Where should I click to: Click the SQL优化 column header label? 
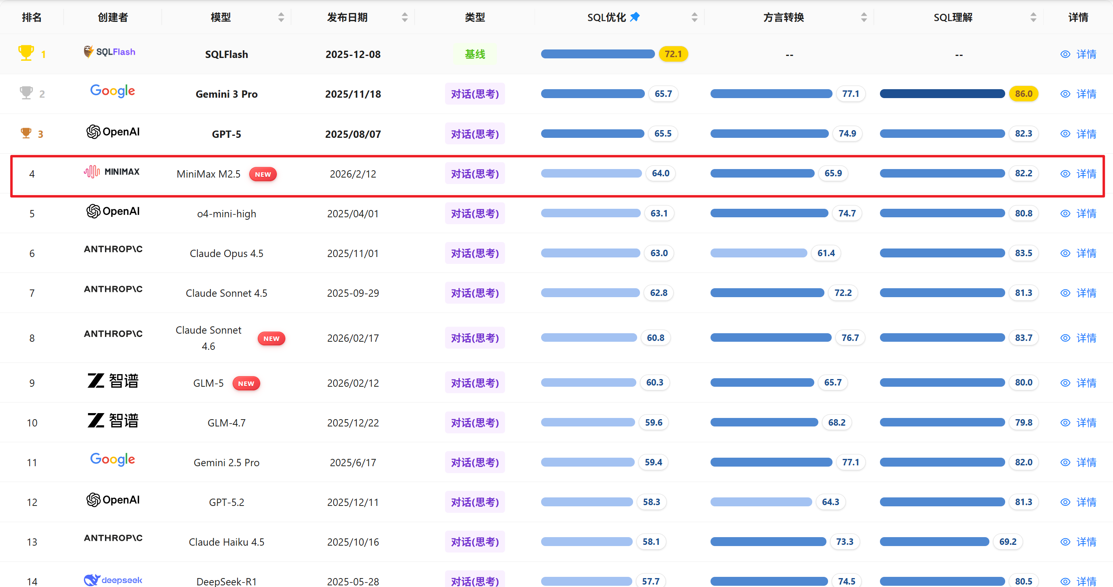pos(606,17)
